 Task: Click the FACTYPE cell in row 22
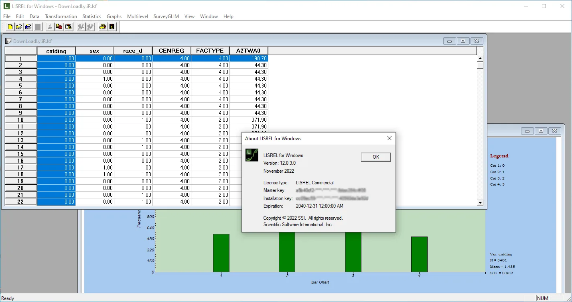(210, 202)
